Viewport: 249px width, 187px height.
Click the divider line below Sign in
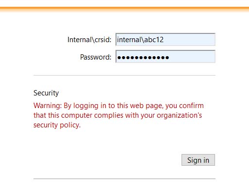click(124, 179)
